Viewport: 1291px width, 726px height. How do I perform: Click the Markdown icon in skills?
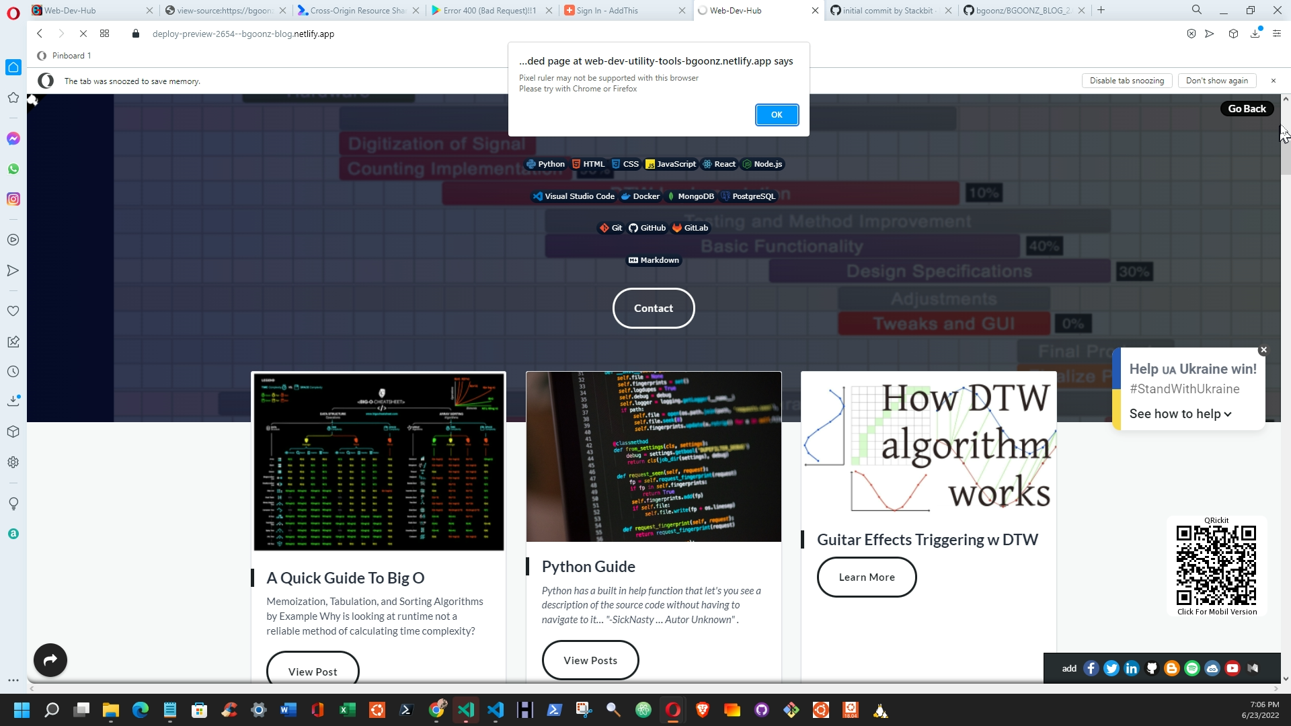tap(633, 259)
